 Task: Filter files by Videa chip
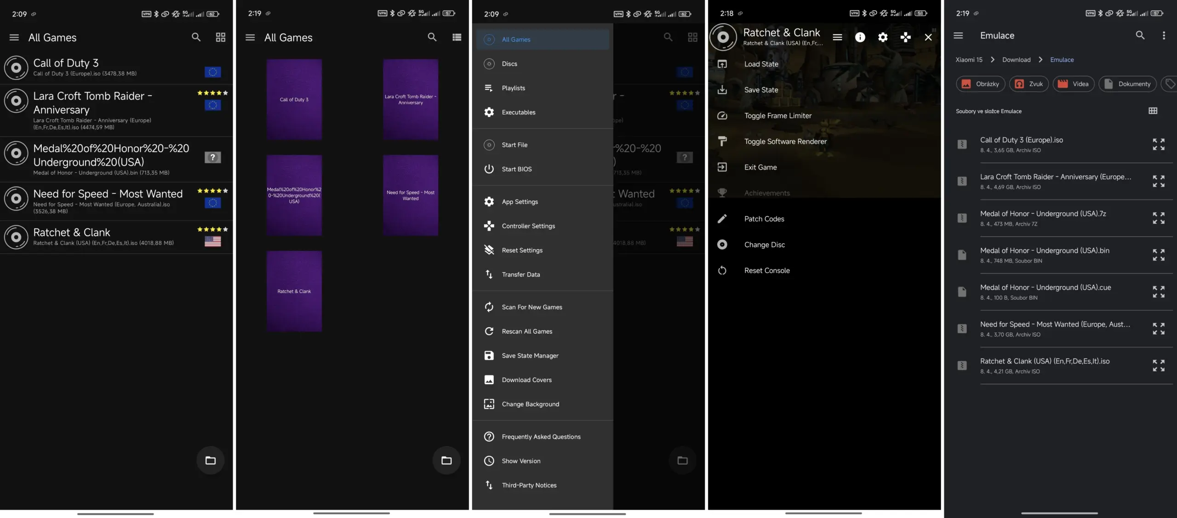click(x=1074, y=84)
